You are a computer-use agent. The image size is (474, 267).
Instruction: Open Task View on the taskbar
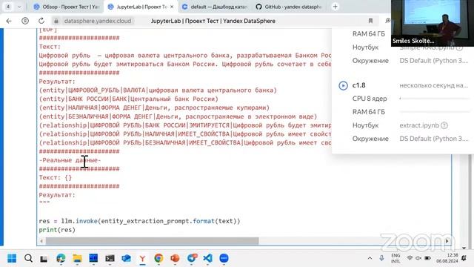[44, 259]
